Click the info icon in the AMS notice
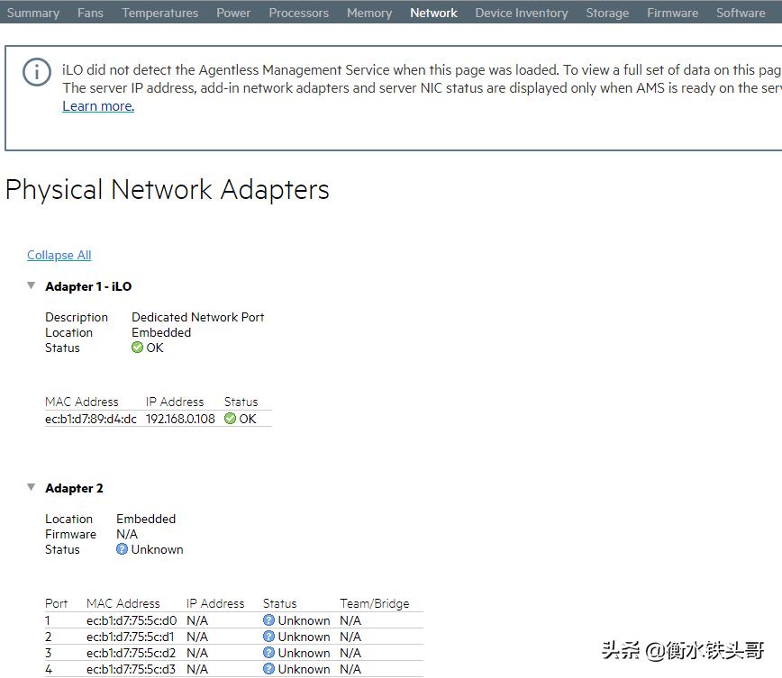 tap(36, 72)
